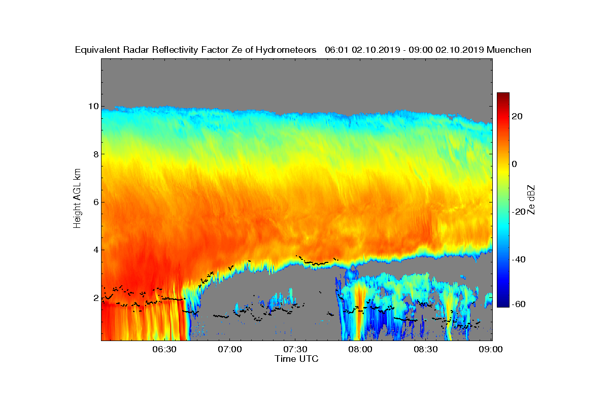This screenshot has height=406, width=609.
Task: Click the 07:00 time tick label
Action: point(231,349)
